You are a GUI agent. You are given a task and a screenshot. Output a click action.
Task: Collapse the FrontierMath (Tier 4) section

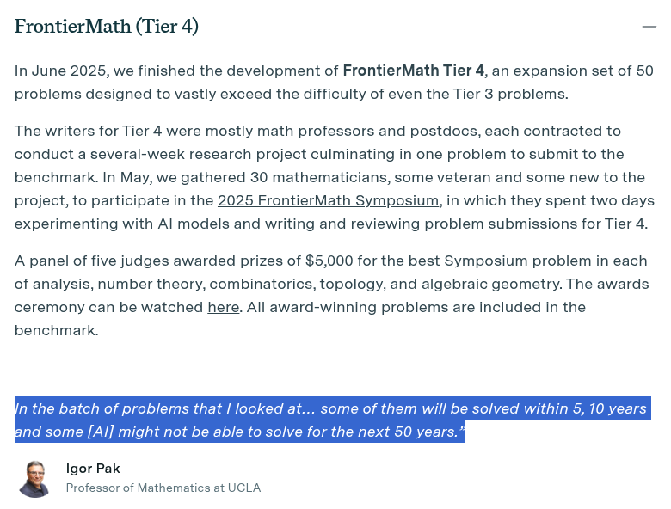(649, 27)
